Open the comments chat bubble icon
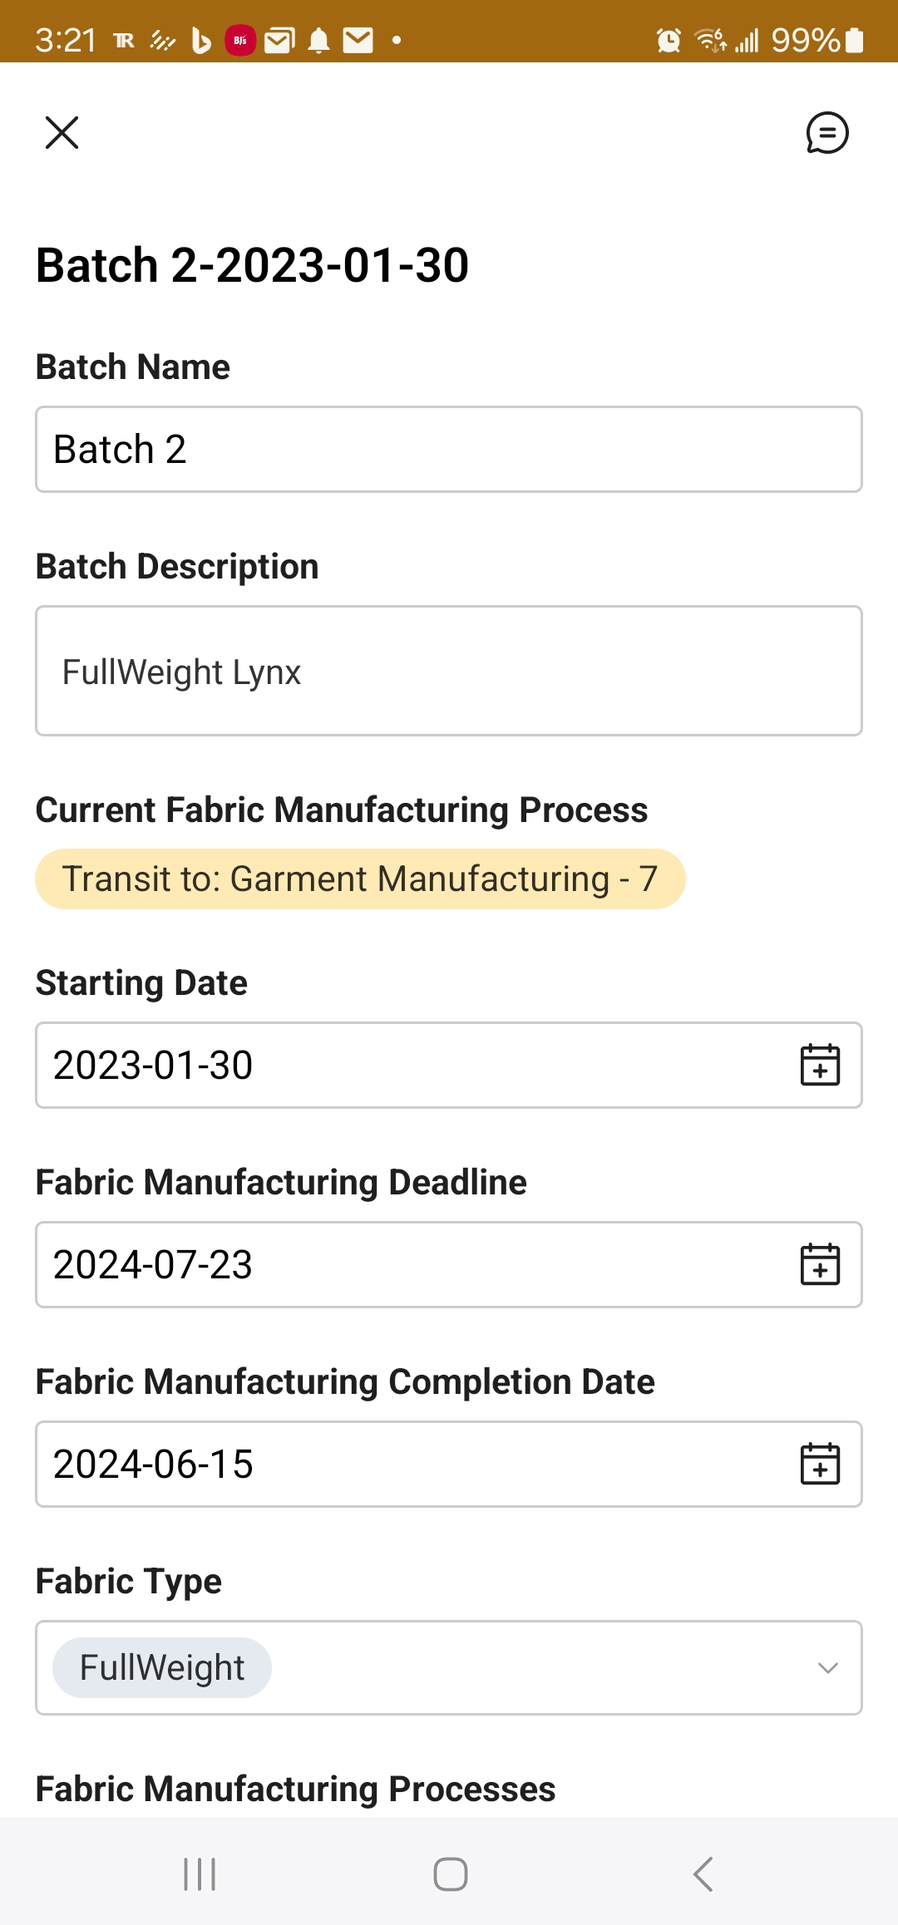Screen dimensions: 898x1925 pos(826,133)
